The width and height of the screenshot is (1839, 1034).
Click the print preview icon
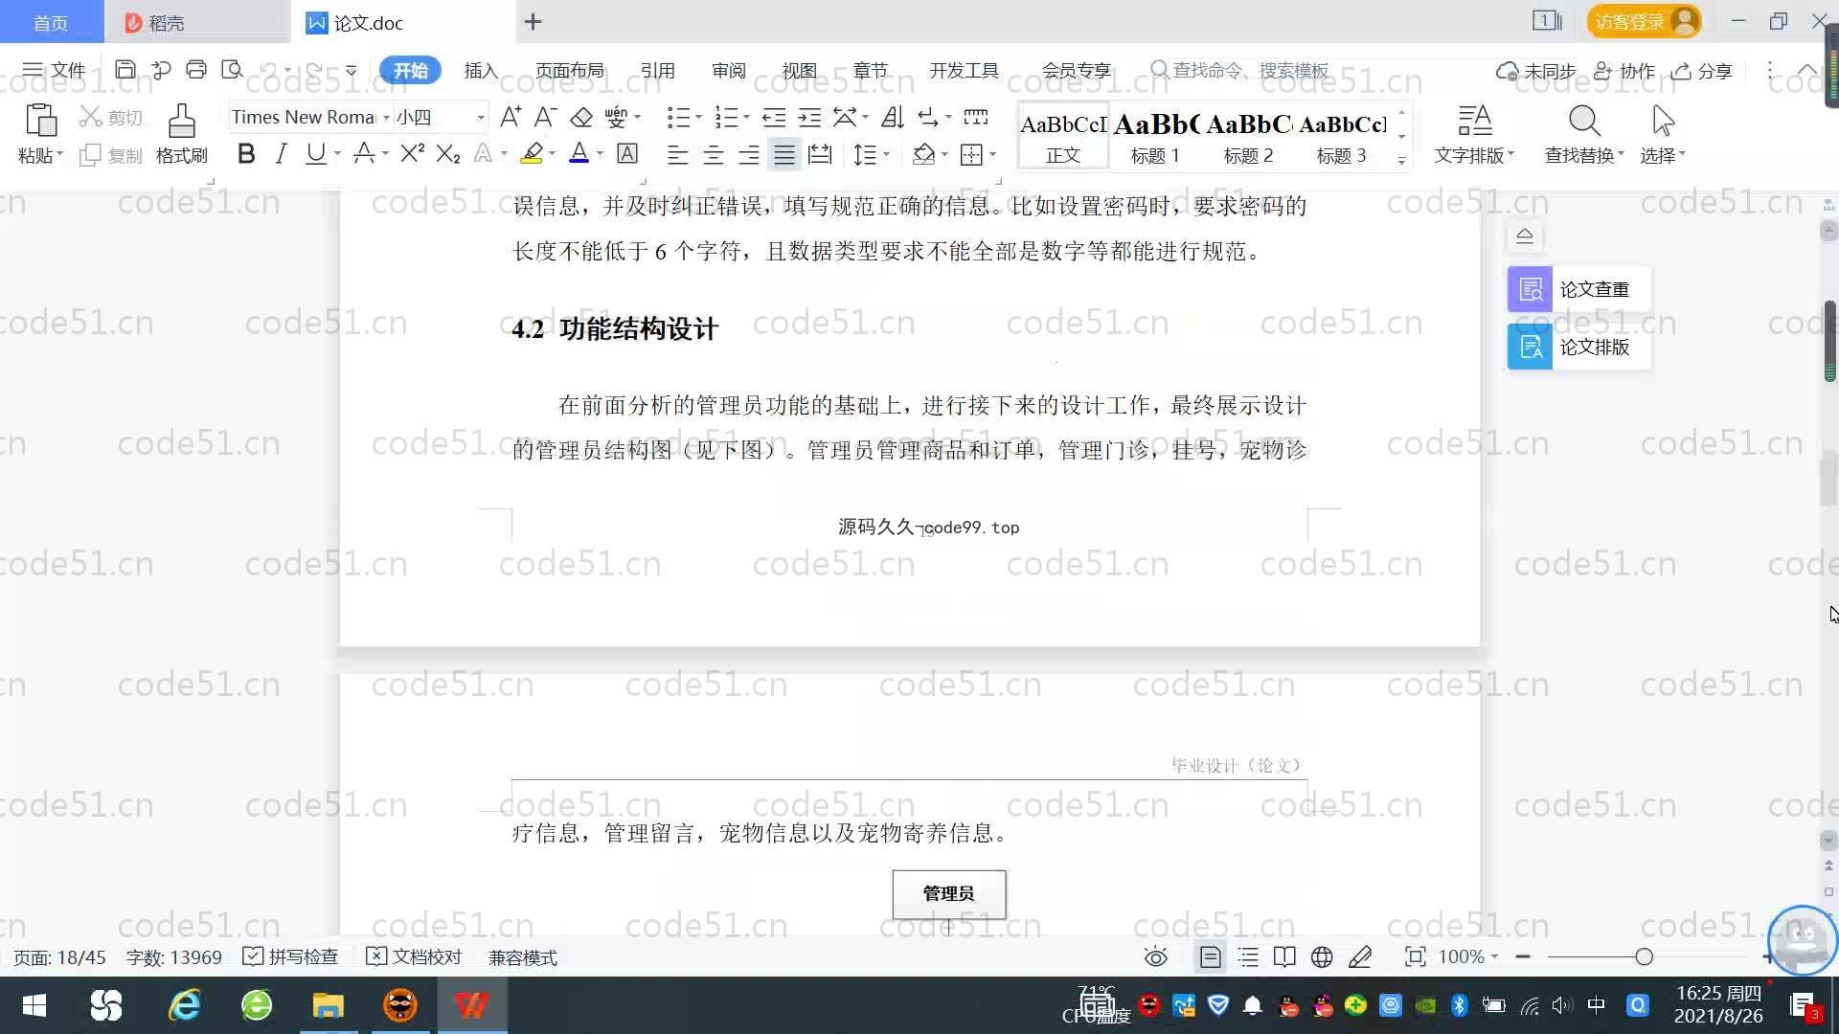(x=232, y=69)
